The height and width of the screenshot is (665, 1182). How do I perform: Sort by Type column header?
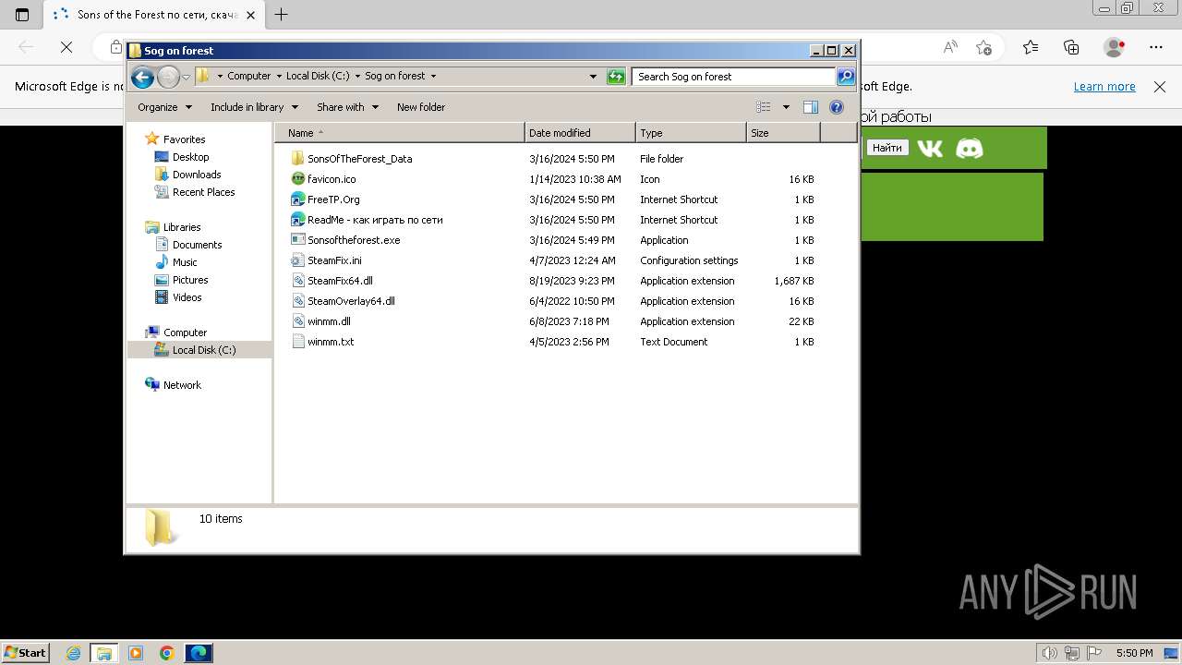click(x=691, y=133)
